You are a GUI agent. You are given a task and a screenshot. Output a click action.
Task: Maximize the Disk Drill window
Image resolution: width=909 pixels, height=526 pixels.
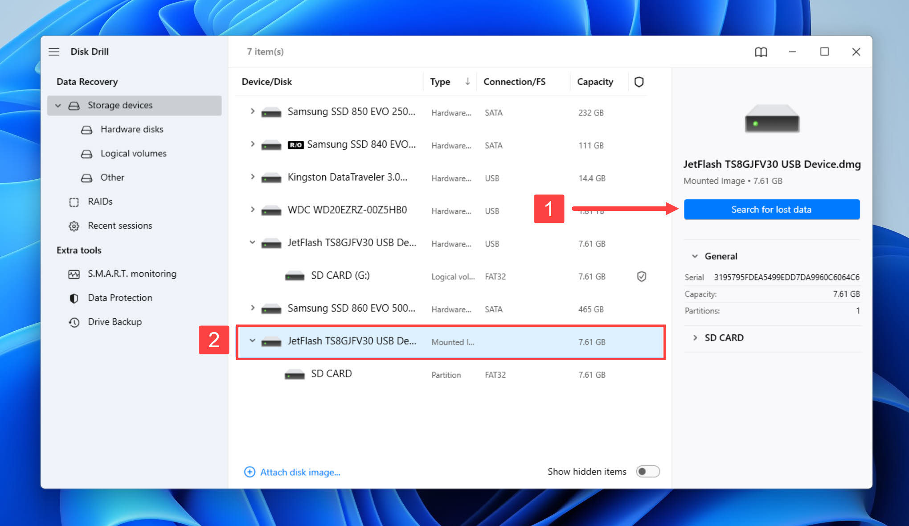824,52
